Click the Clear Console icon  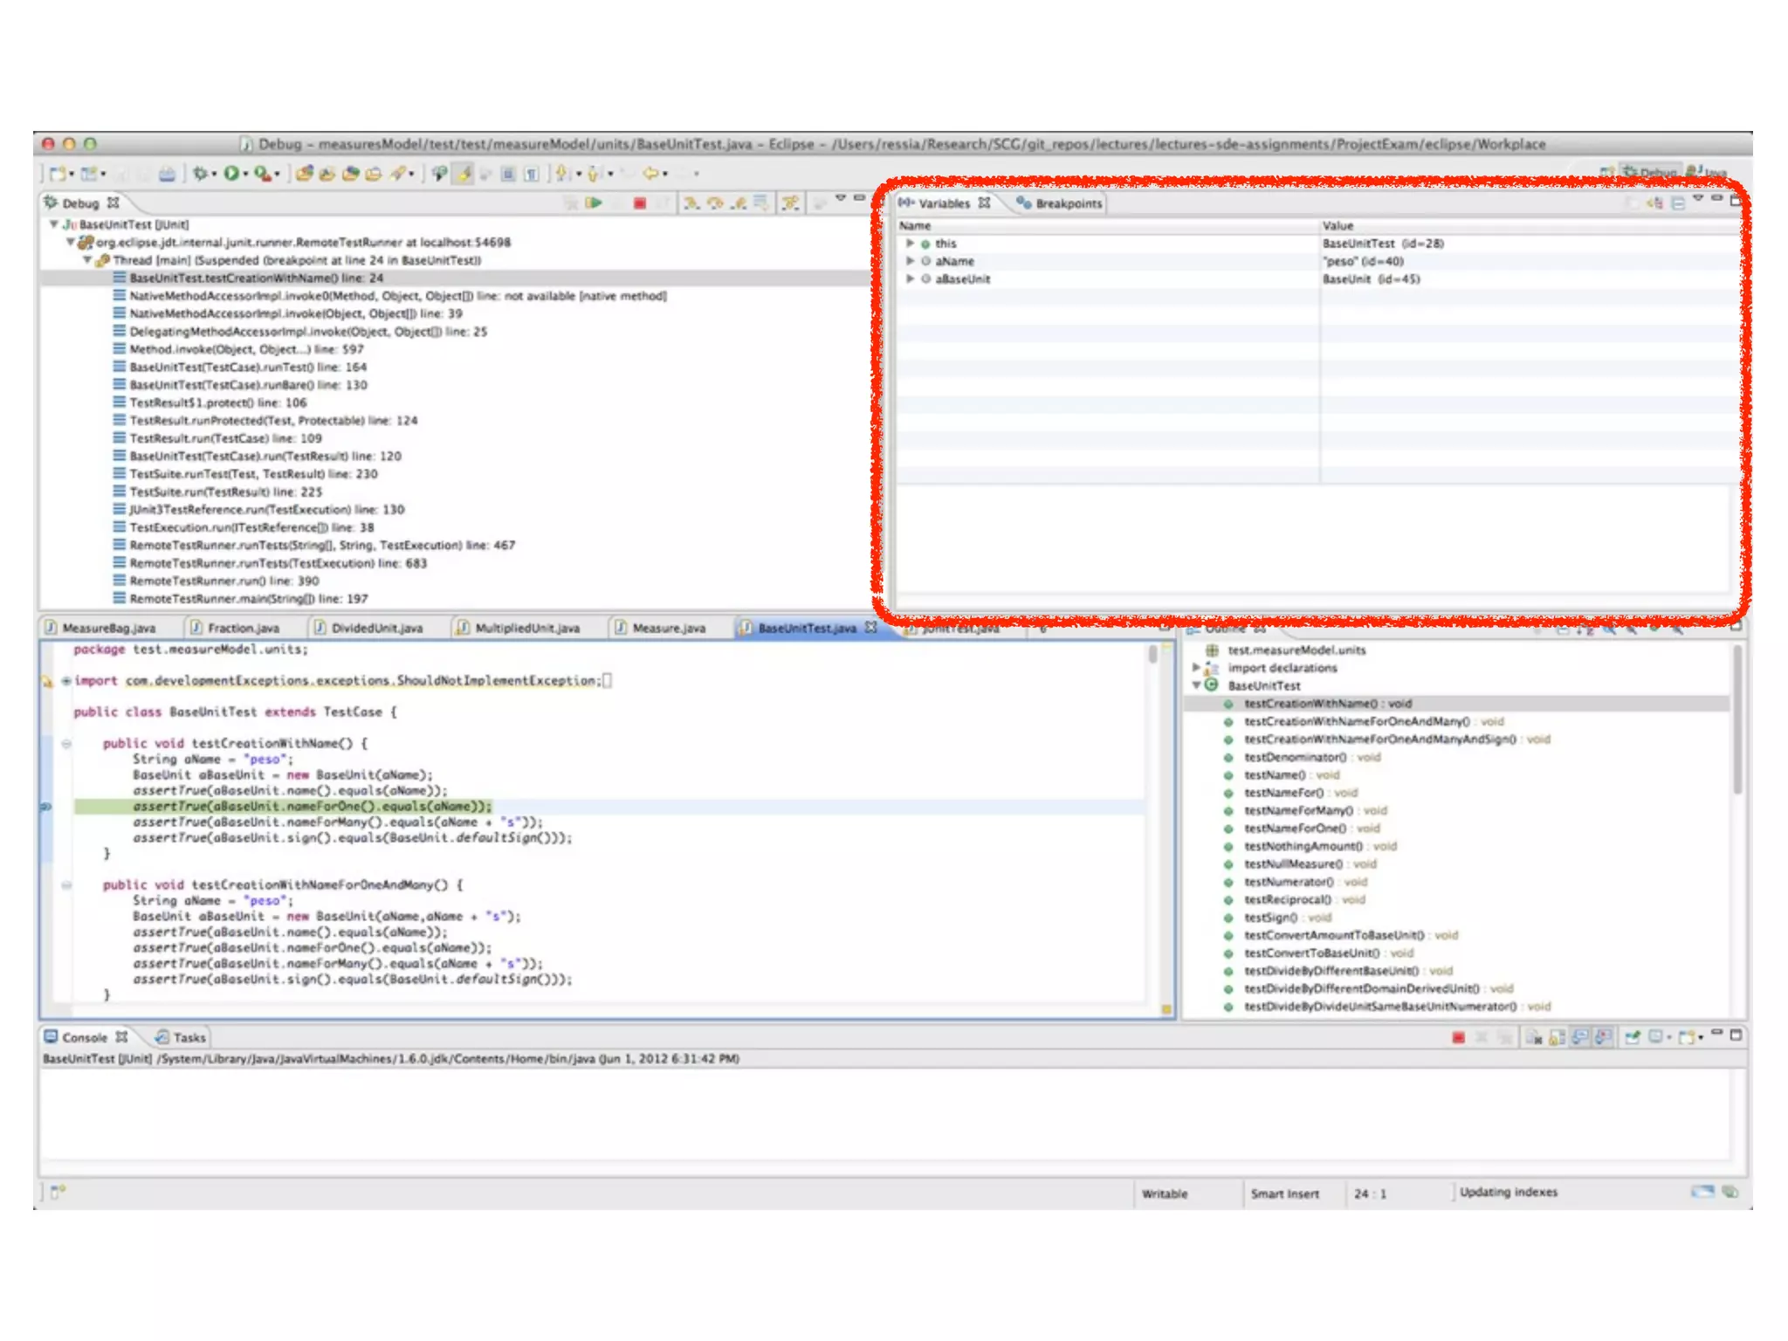click(x=1534, y=1037)
